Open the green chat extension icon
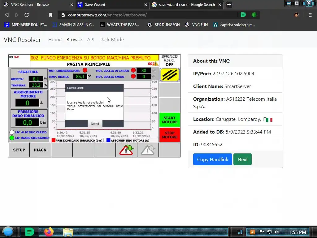The height and width of the screenshot is (238, 317). 243,15
